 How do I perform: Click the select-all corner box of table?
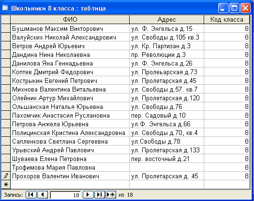point(6,20)
